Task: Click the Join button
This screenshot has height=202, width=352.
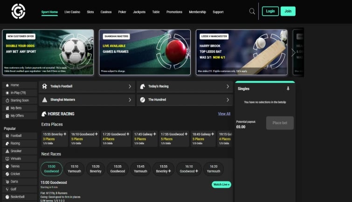Action: click(x=288, y=11)
